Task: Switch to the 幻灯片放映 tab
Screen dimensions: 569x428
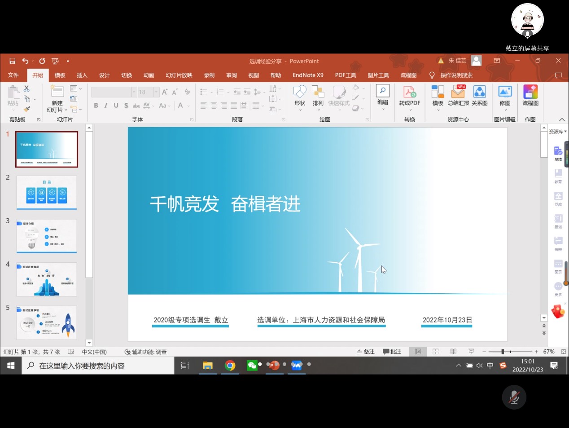Action: [179, 75]
